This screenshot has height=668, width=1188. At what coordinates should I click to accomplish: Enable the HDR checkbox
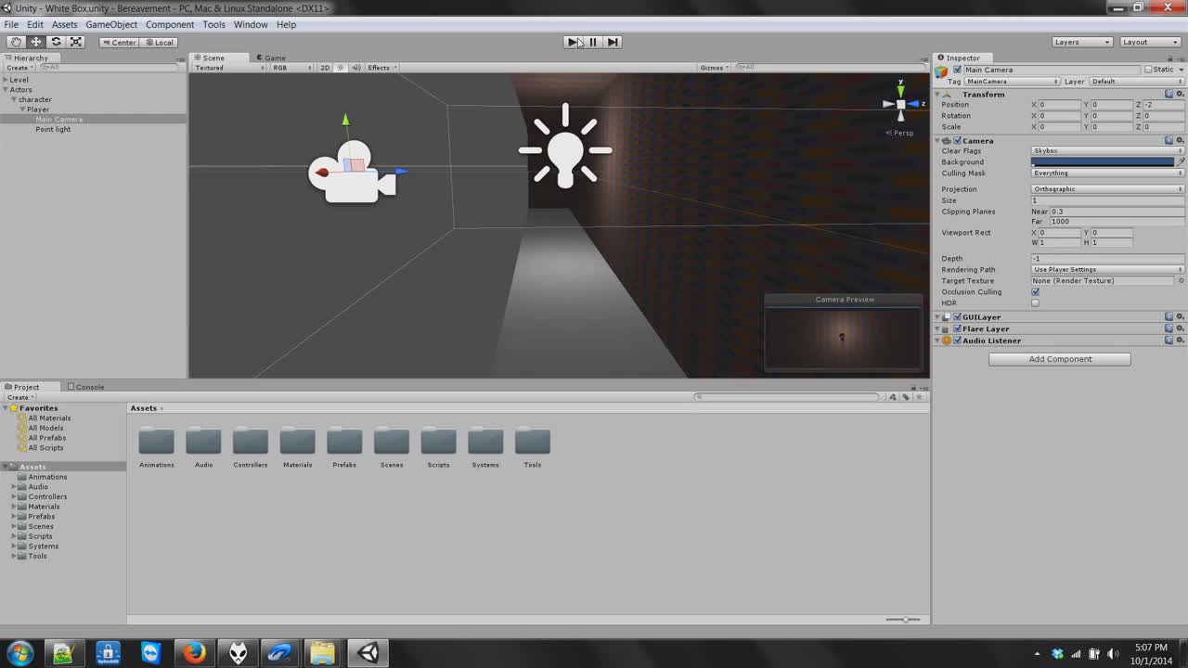(x=1036, y=303)
